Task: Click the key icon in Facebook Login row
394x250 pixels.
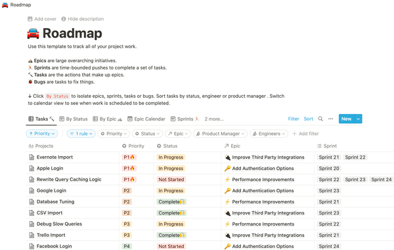Action: coord(227,246)
